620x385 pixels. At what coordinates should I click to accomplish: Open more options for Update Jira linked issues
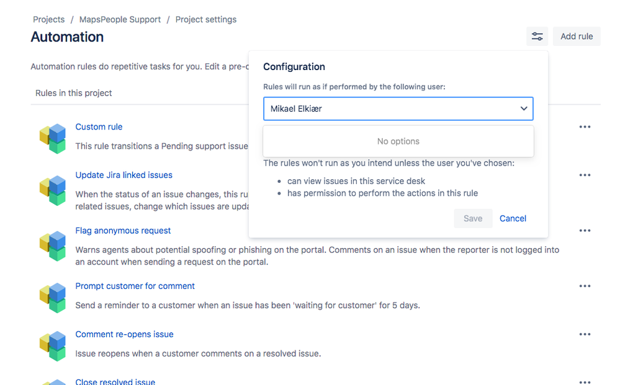pyautogui.click(x=585, y=175)
